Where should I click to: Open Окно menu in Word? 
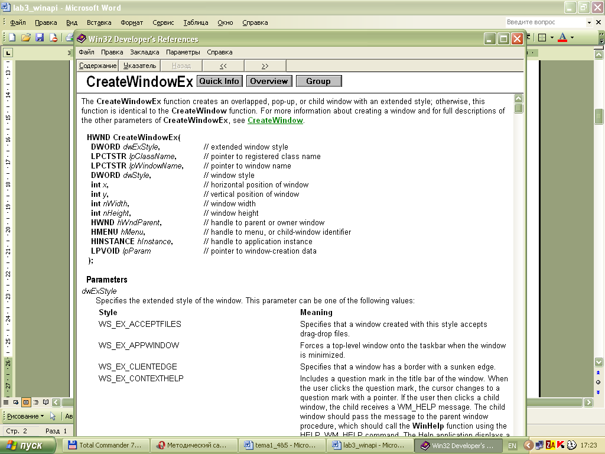225,22
